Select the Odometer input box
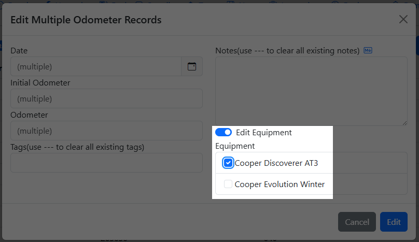Viewport: 419px width, 242px height. pos(106,131)
